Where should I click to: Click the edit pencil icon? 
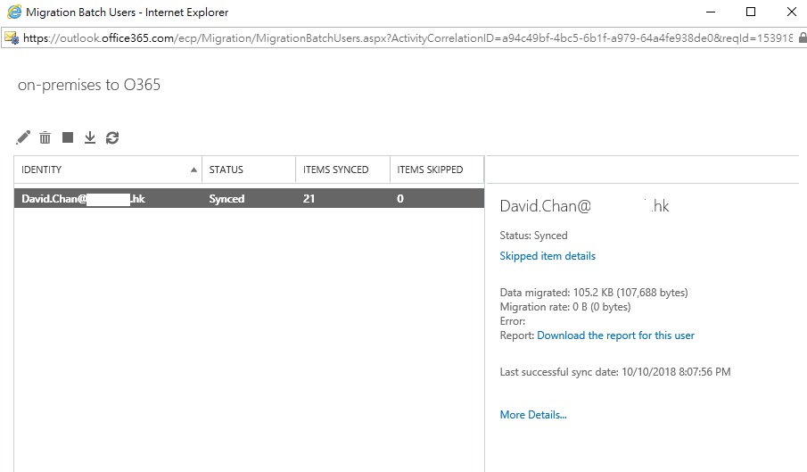point(23,137)
